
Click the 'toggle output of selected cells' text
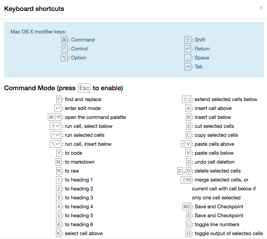(229, 234)
